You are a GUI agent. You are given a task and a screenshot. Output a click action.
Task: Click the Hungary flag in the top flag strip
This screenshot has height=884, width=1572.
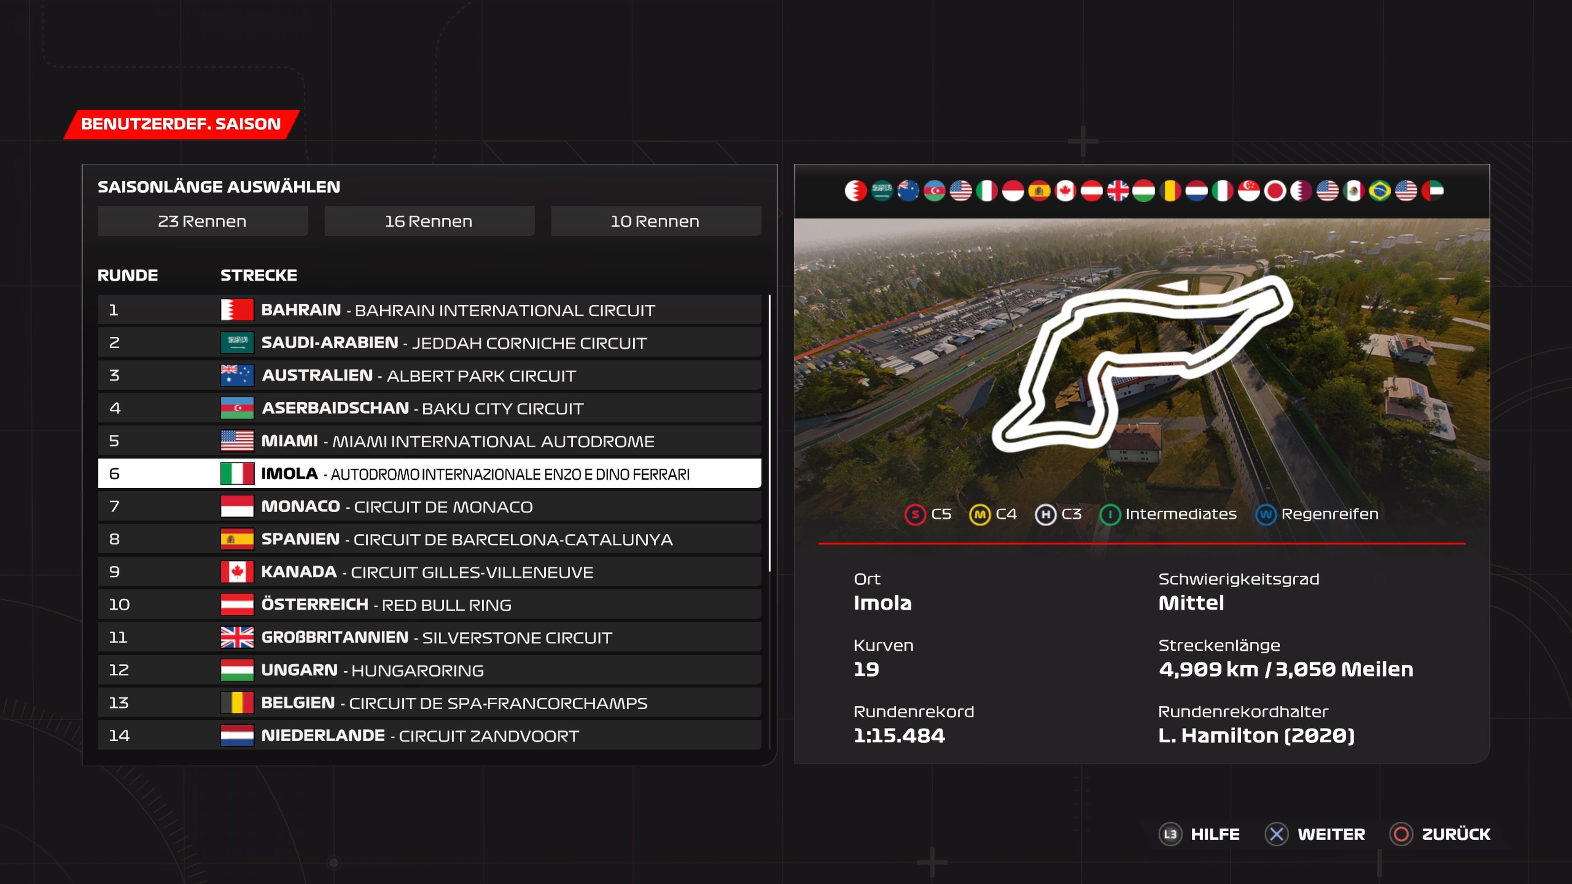tap(1144, 191)
